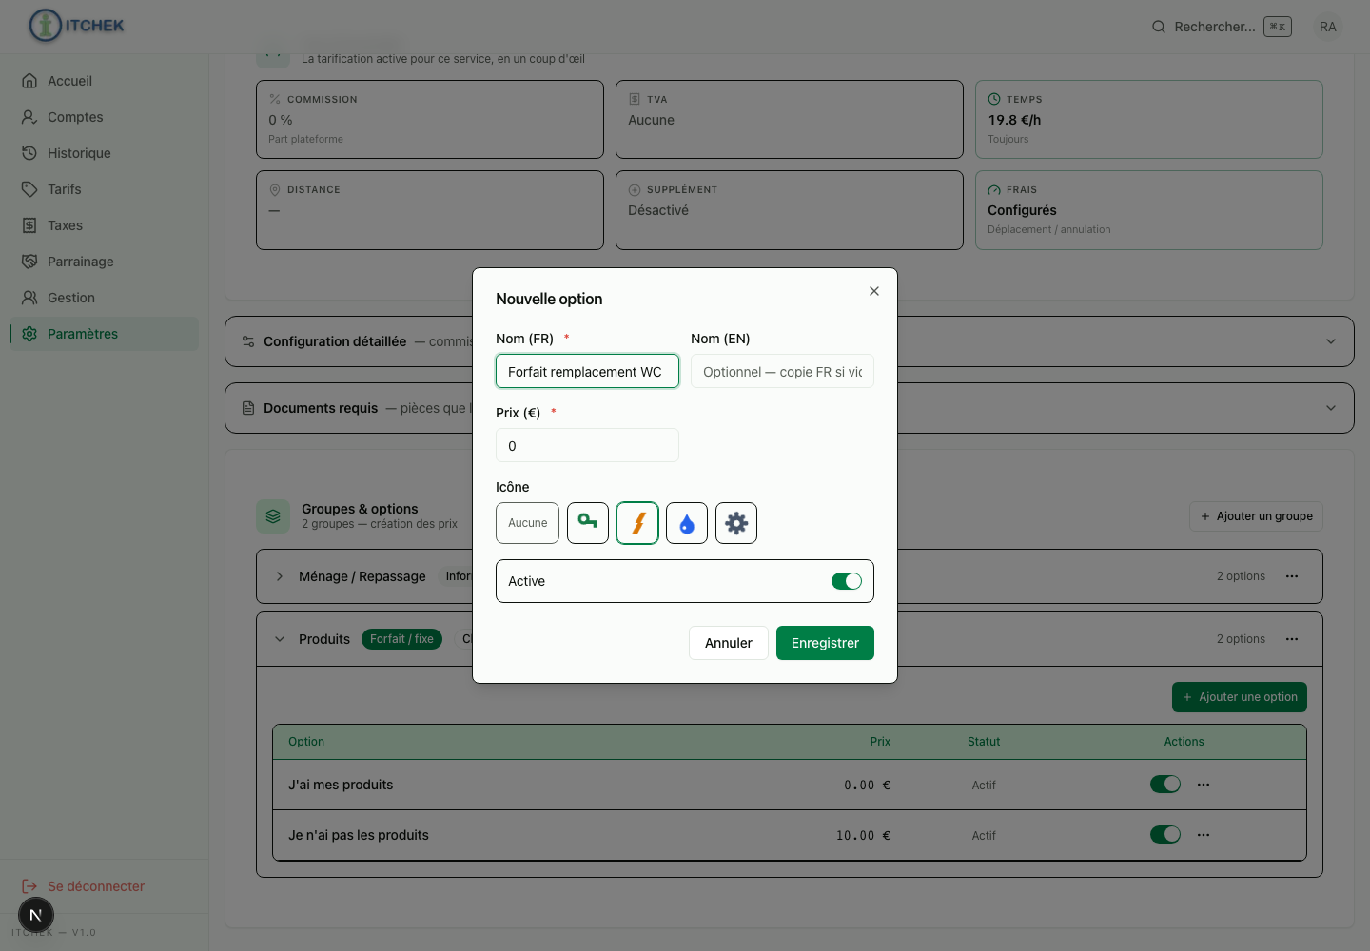Collapse the Produits group

coord(280,639)
